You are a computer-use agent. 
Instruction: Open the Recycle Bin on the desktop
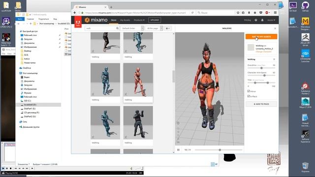[x=305, y=167]
